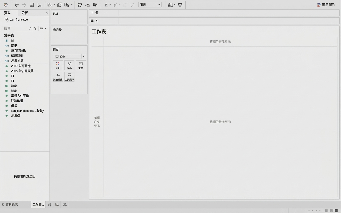This screenshot has height=213, width=341.
Task: Click the 詳細資訊 detail marks button
Action: point(58,77)
